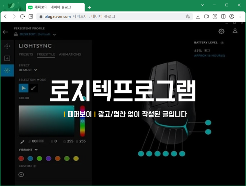This screenshot has width=246, height=186.
Task: Choose the arrow selection mode
Action: click(x=24, y=88)
